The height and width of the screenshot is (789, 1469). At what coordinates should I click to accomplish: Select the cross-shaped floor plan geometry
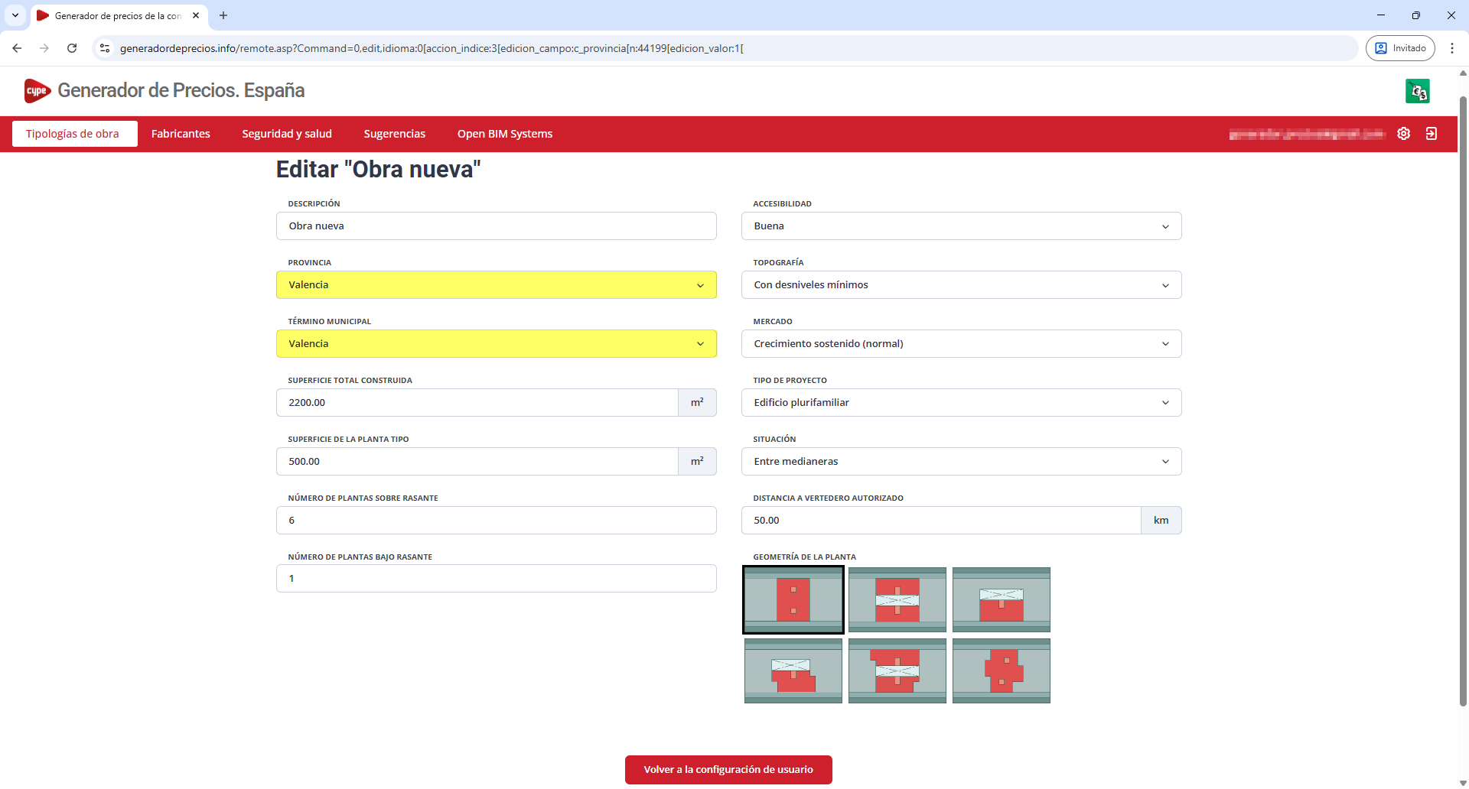pyautogui.click(x=1001, y=670)
